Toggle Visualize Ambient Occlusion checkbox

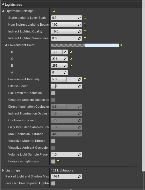pos(53,148)
